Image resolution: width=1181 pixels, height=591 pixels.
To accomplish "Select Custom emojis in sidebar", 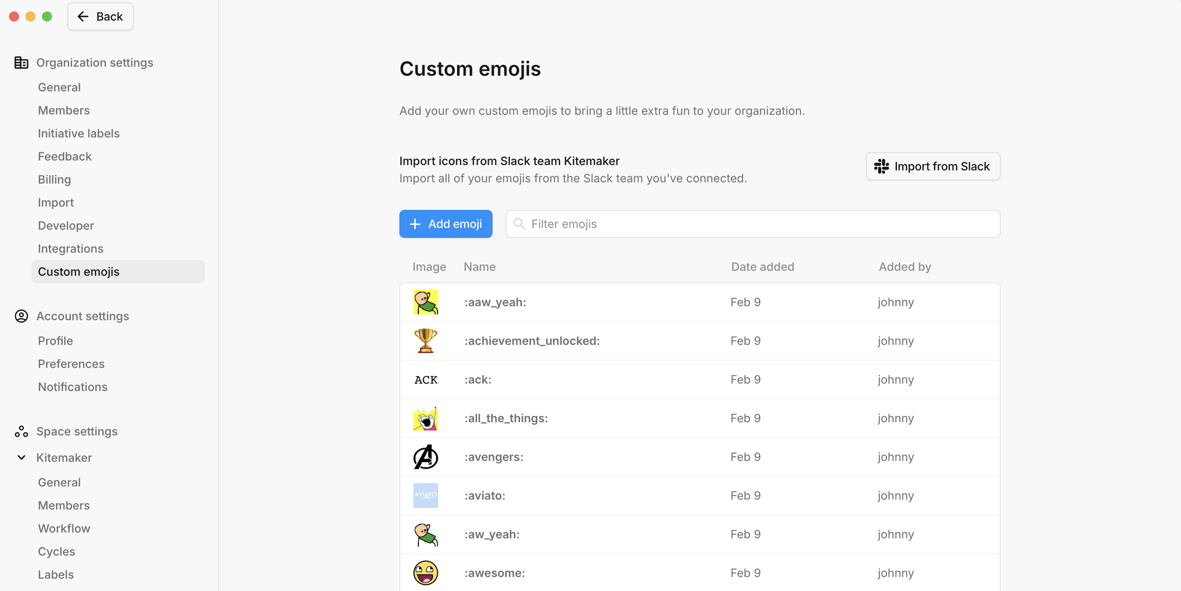I will tap(118, 272).
